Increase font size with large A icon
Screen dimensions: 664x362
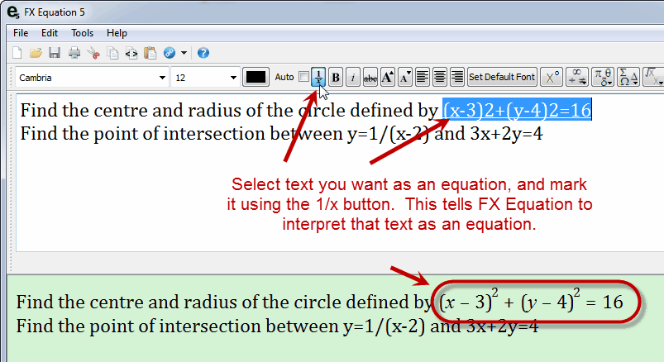pos(388,77)
